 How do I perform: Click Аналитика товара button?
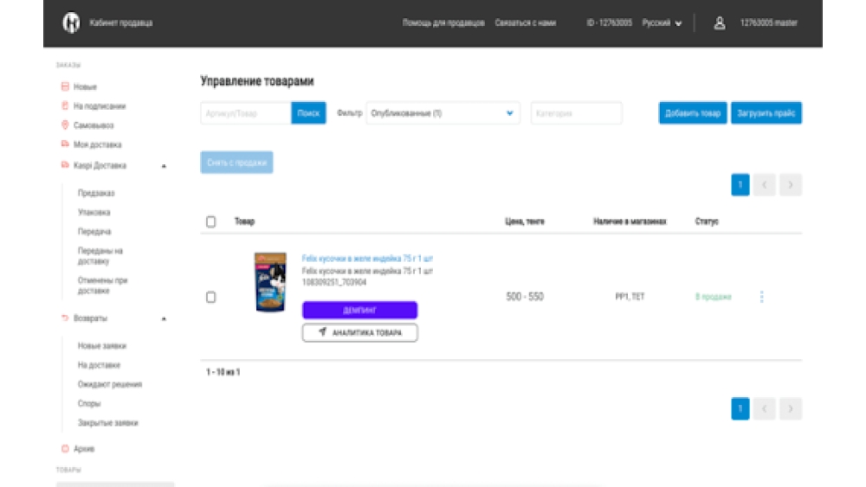[359, 332]
